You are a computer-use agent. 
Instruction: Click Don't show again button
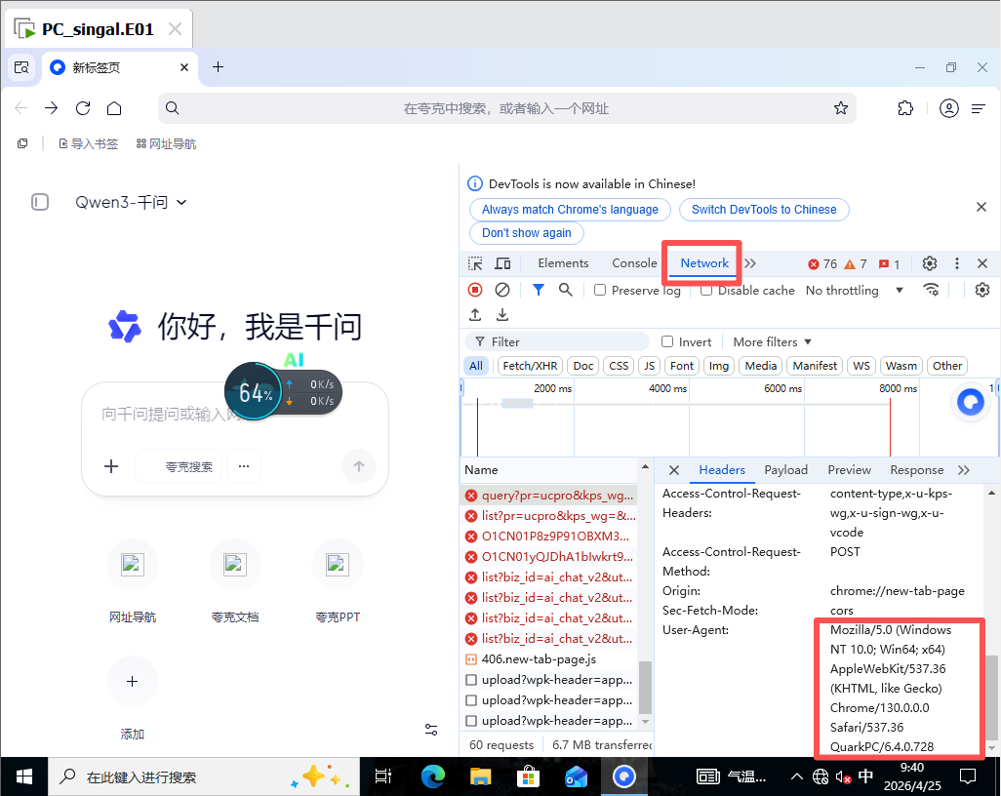[527, 233]
